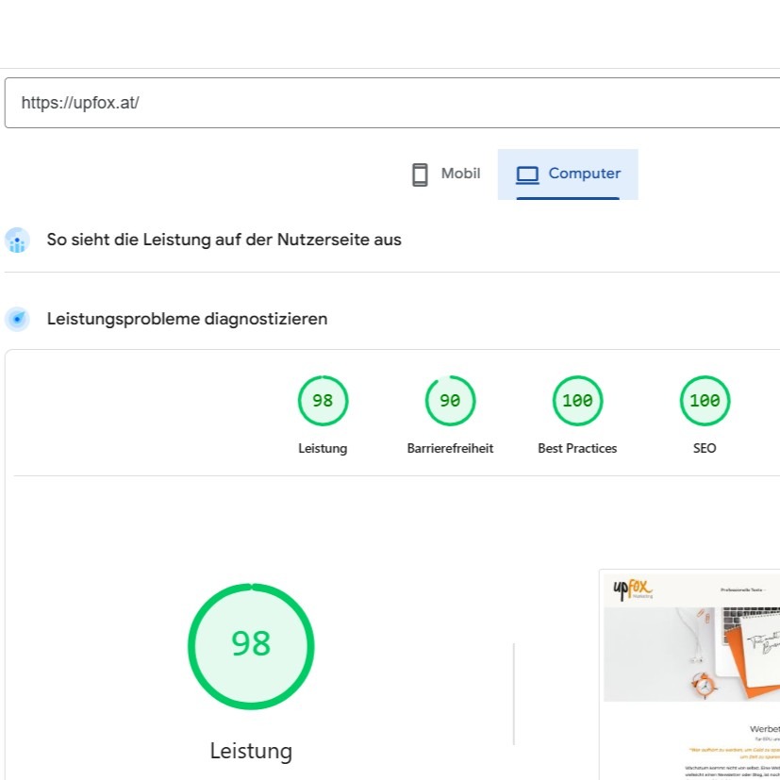Screen dimensions: 780x780
Task: Click the heading Leistungsprobleme diagnostizieren
Action: coord(187,319)
